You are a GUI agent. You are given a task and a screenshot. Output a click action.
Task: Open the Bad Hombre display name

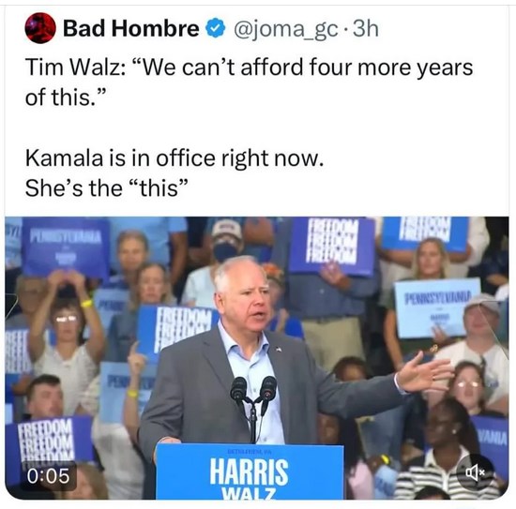[131, 28]
